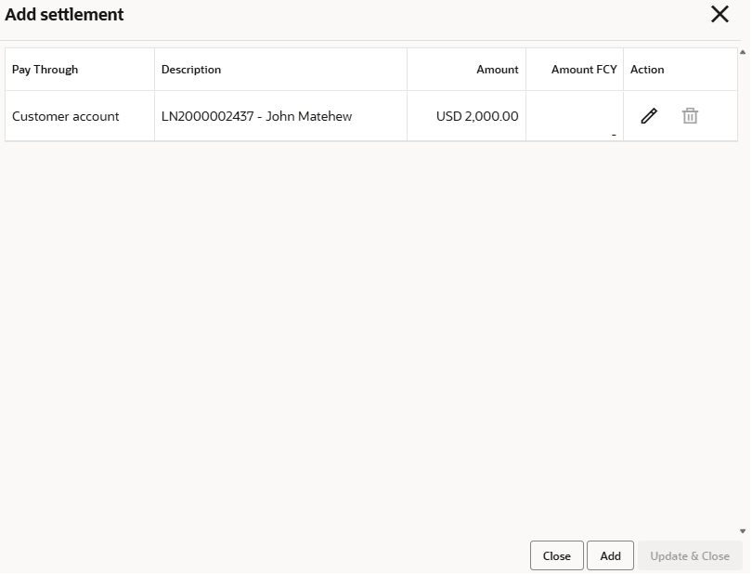Click the scroll up arrow
The height and width of the screenshot is (574, 752).
(x=744, y=52)
